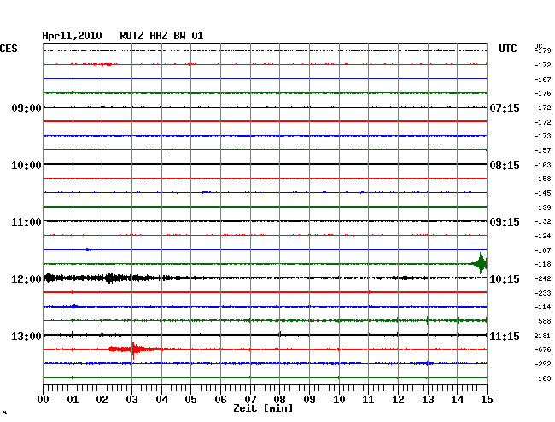Click the DC offset value -132
Image resolution: width=555 pixels, height=422 pixels.
(x=542, y=221)
